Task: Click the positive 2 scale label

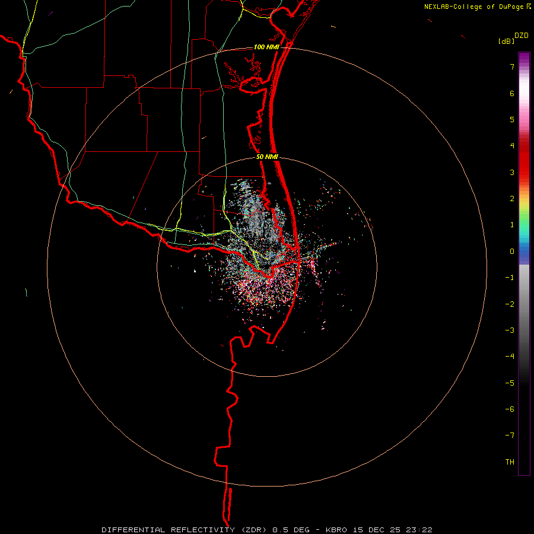Action: (x=512, y=199)
